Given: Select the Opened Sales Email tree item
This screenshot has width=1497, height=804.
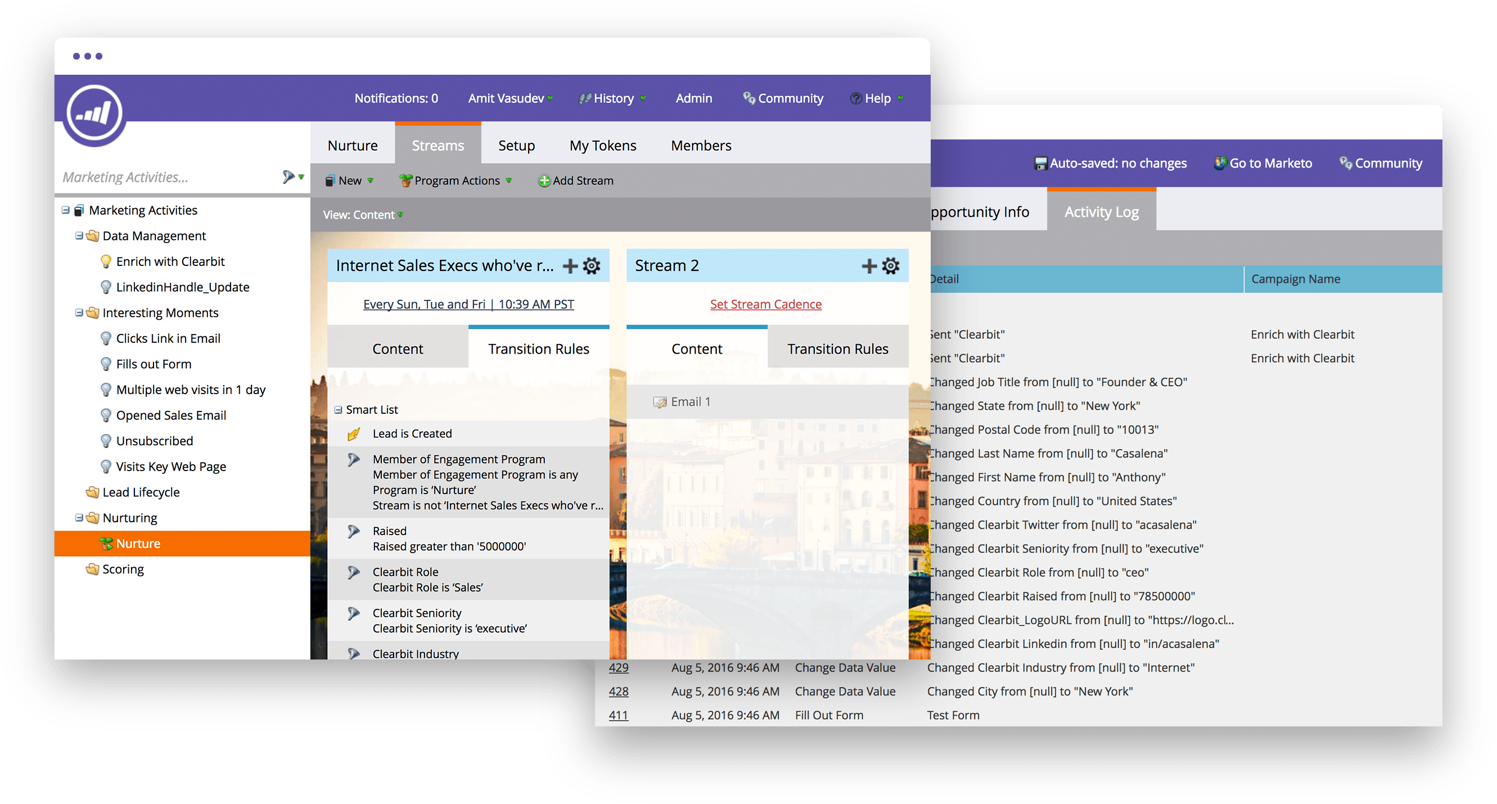Looking at the screenshot, I should pos(172,415).
